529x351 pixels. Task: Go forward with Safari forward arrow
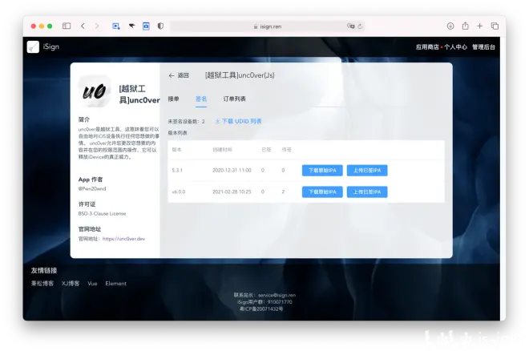coord(97,26)
